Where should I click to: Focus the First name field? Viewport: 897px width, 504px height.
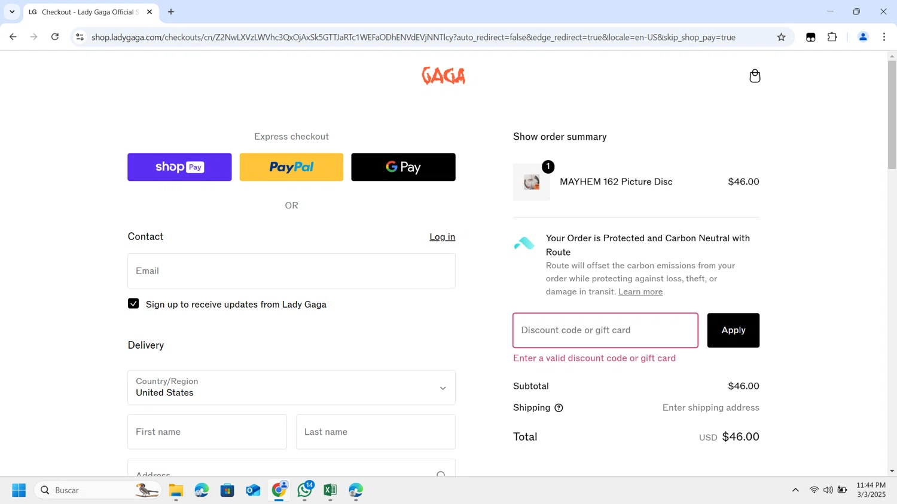click(207, 432)
